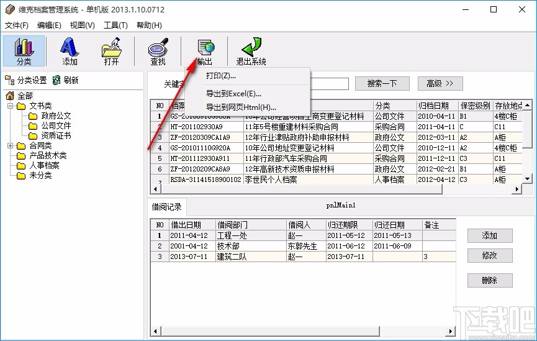
Task: Click archive table horizontal scrollbar thumb
Action: pyautogui.click(x=301, y=189)
